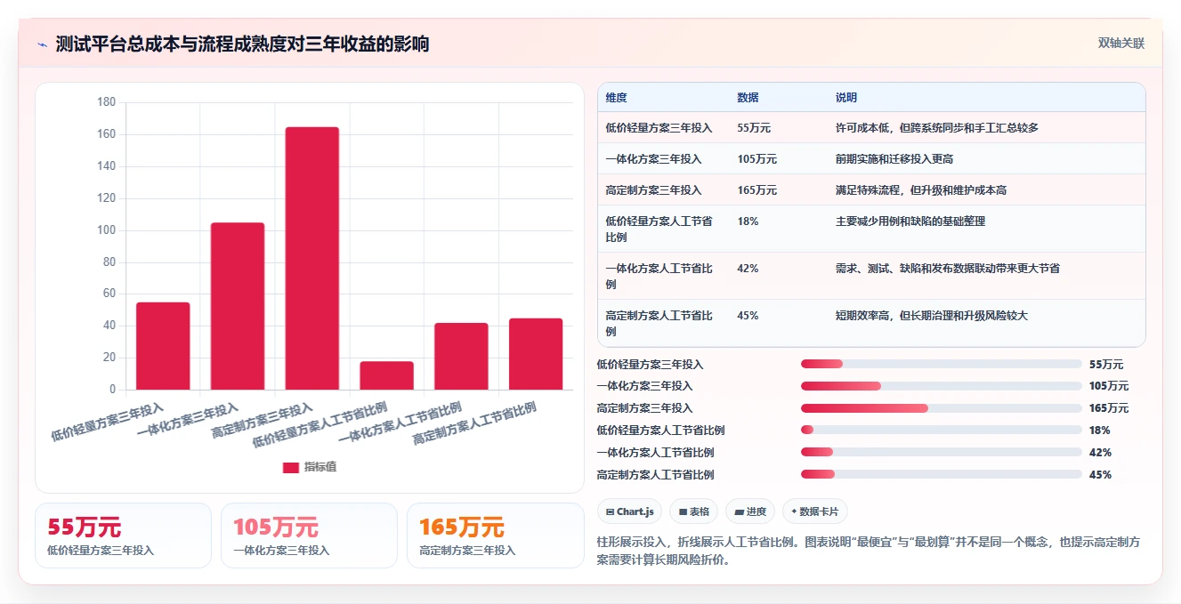Click table value 42%
This screenshot has height=604, width=1181.
coord(748,269)
